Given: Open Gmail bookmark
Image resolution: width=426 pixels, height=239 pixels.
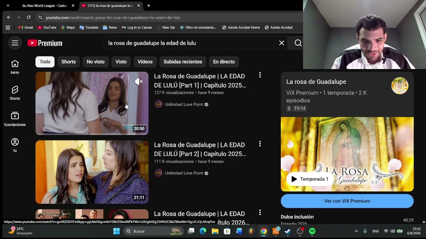Looking at the screenshot, I should [x=26, y=28].
